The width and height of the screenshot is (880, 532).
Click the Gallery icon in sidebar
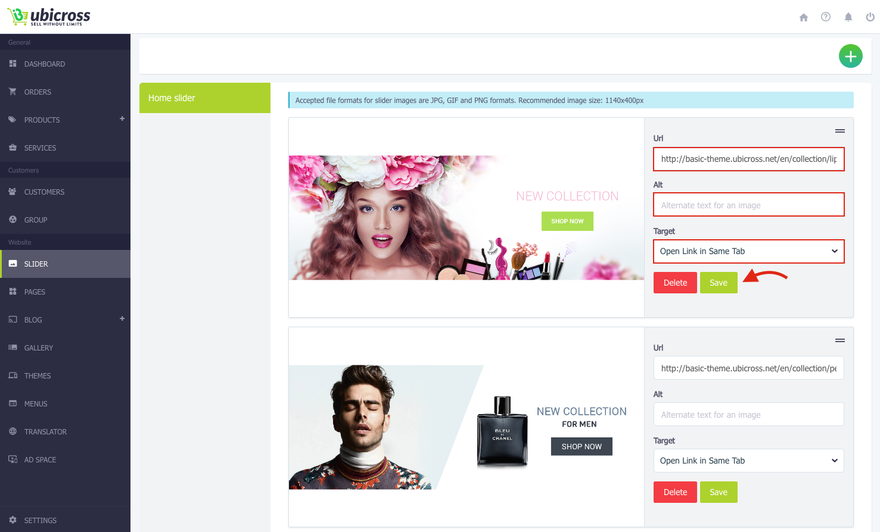[13, 347]
